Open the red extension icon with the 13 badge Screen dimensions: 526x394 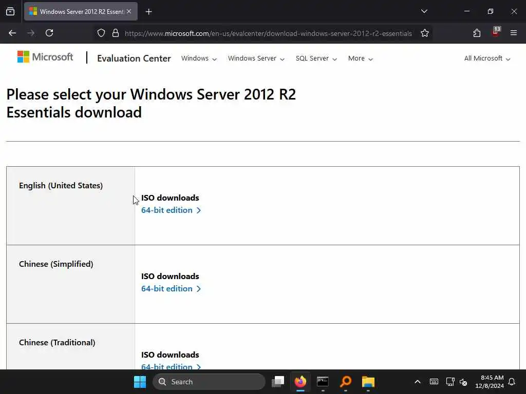(496, 32)
